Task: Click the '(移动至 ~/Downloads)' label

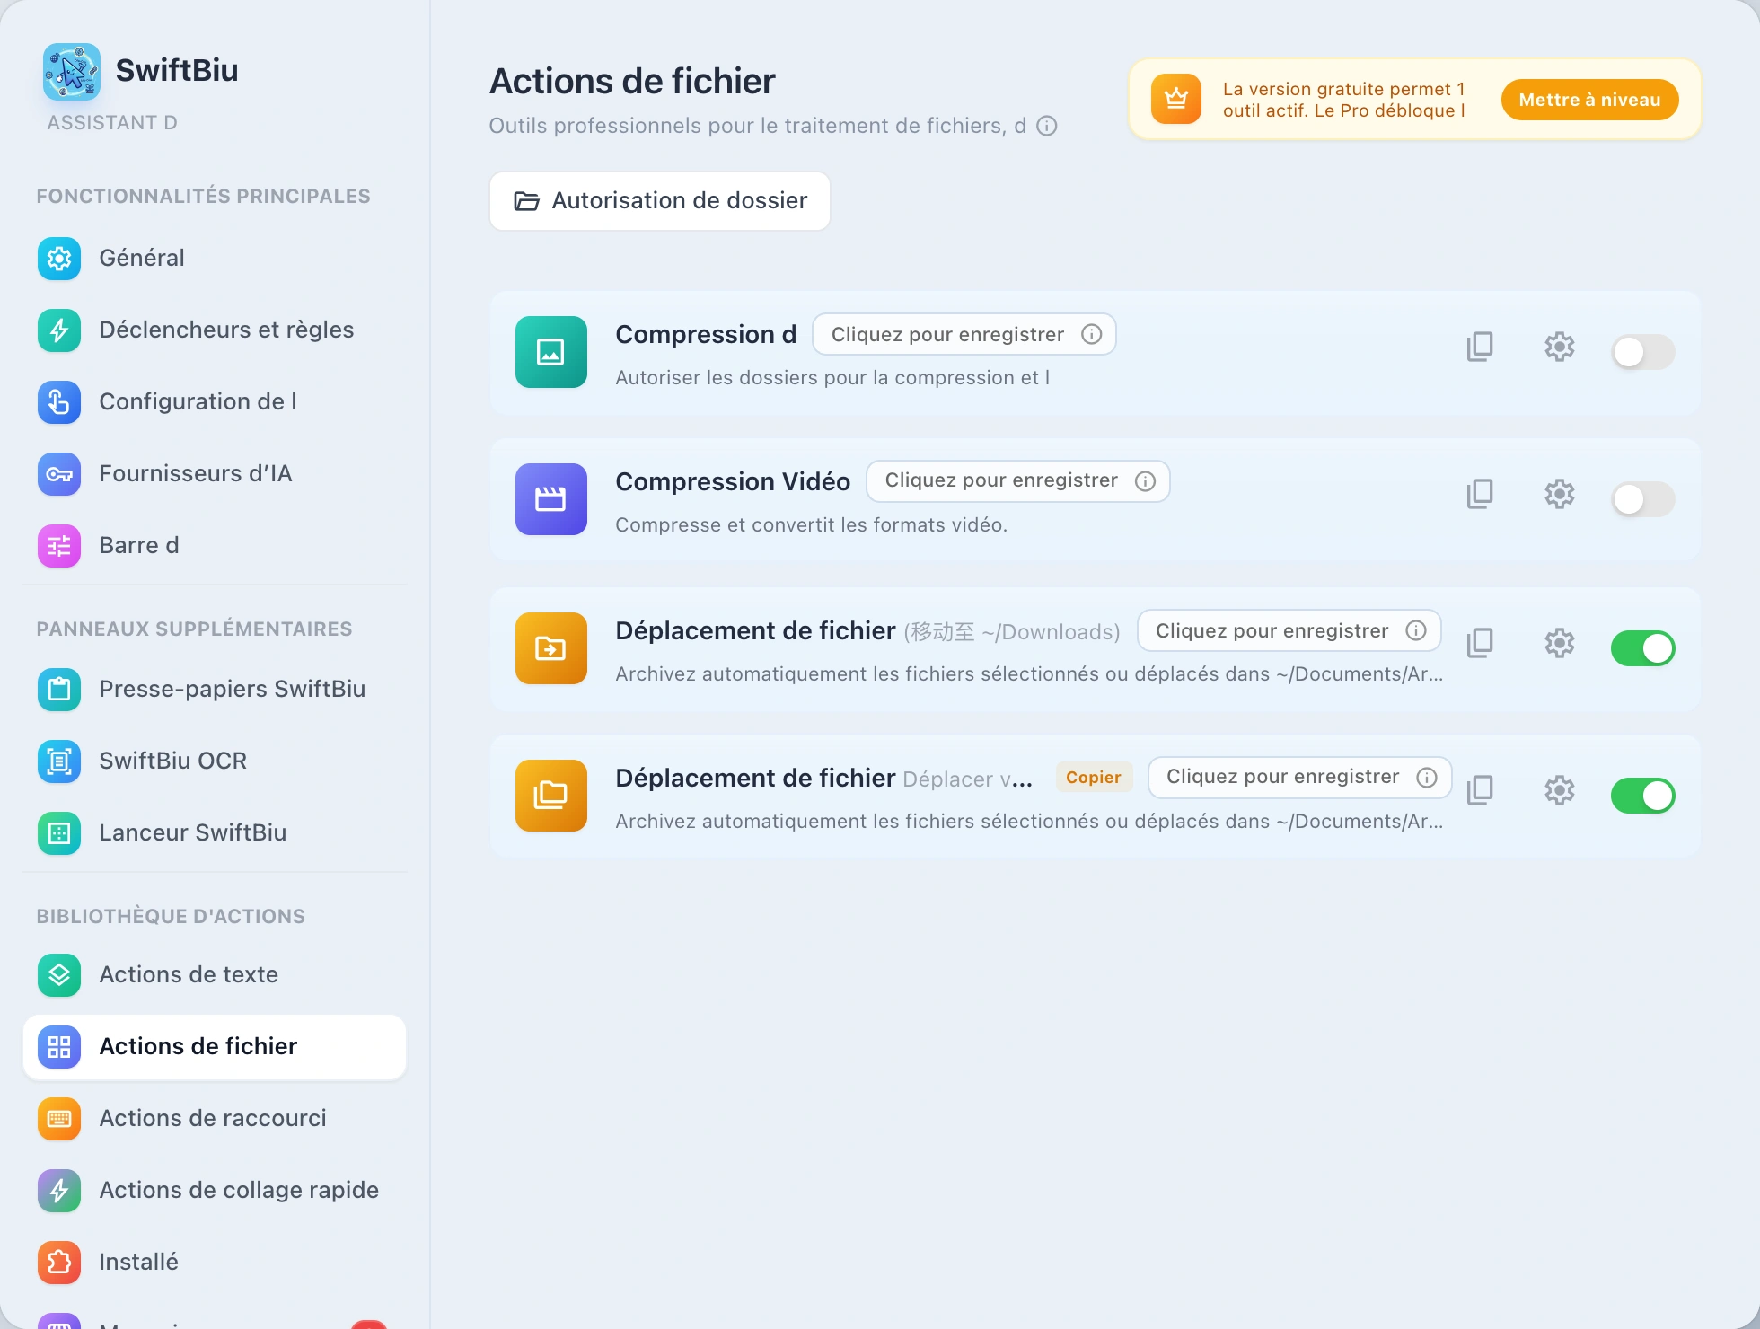Action: coord(1012,632)
